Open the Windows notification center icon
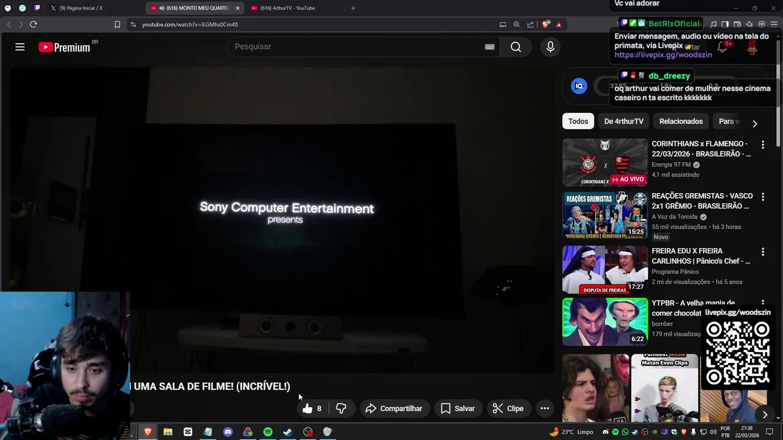Viewport: 783px width, 440px height. coord(770,432)
